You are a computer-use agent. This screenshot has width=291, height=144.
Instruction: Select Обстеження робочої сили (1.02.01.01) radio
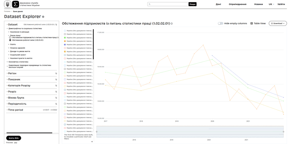click(x=10, y=40)
